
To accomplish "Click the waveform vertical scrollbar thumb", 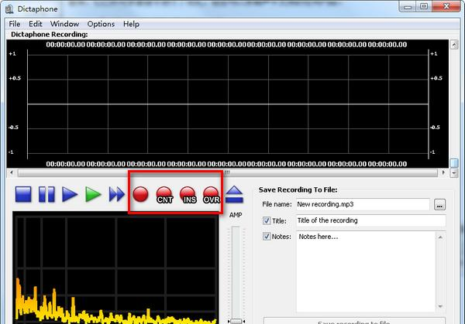I will (454, 163).
